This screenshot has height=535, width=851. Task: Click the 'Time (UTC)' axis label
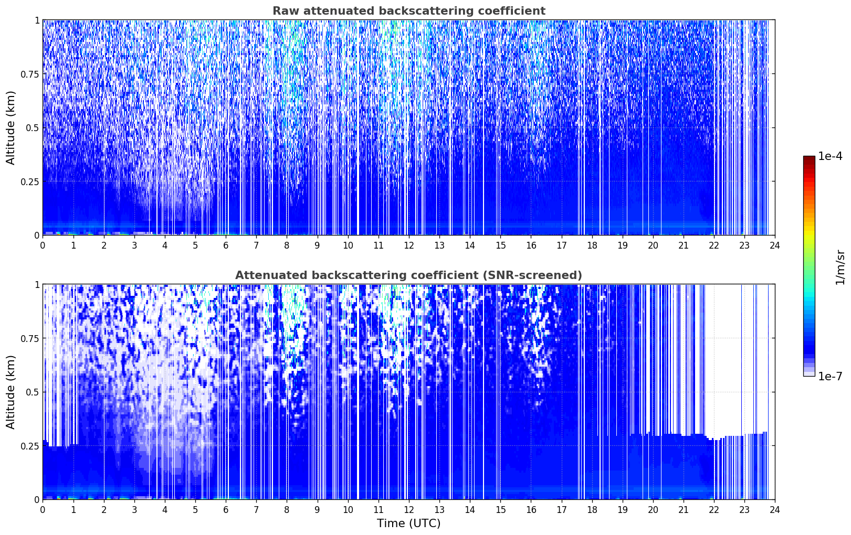click(408, 523)
